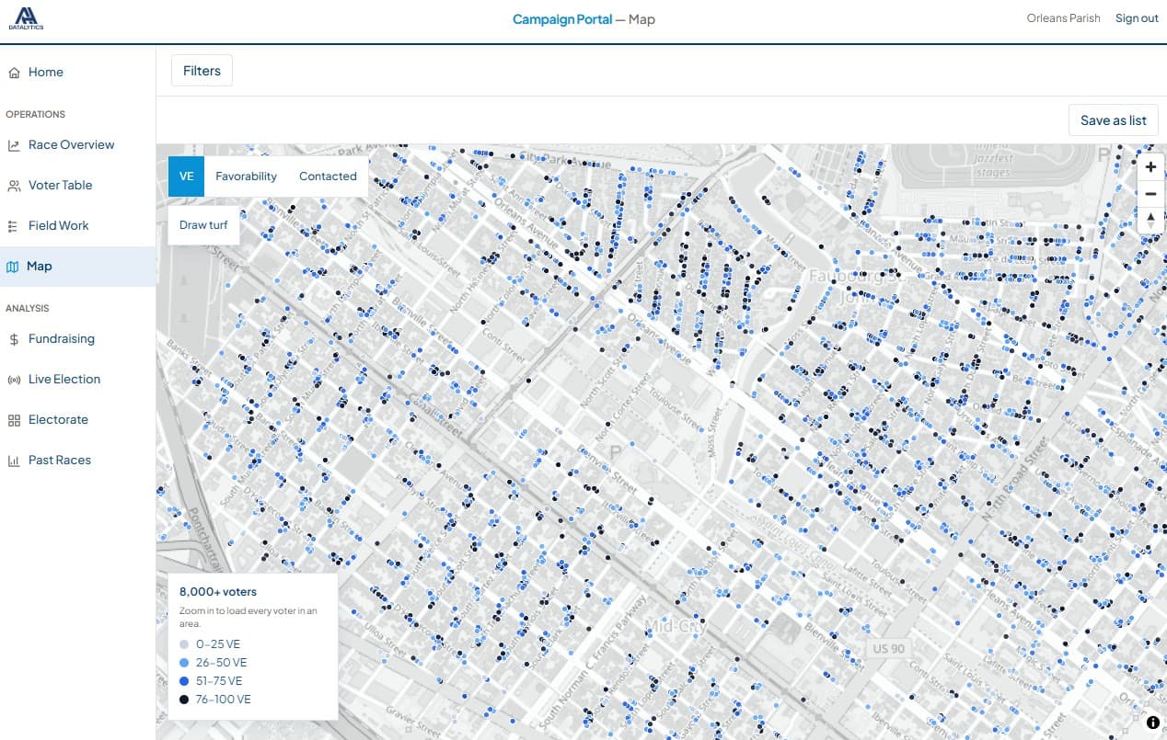Click the Voter Table people icon

click(x=14, y=186)
